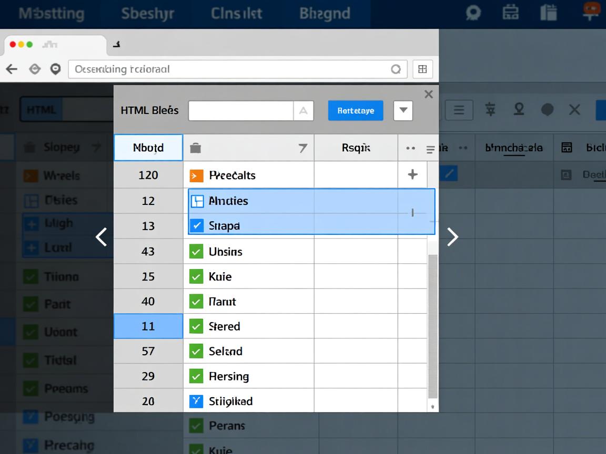Click the search icon in address field
606x454 pixels.
coord(396,69)
